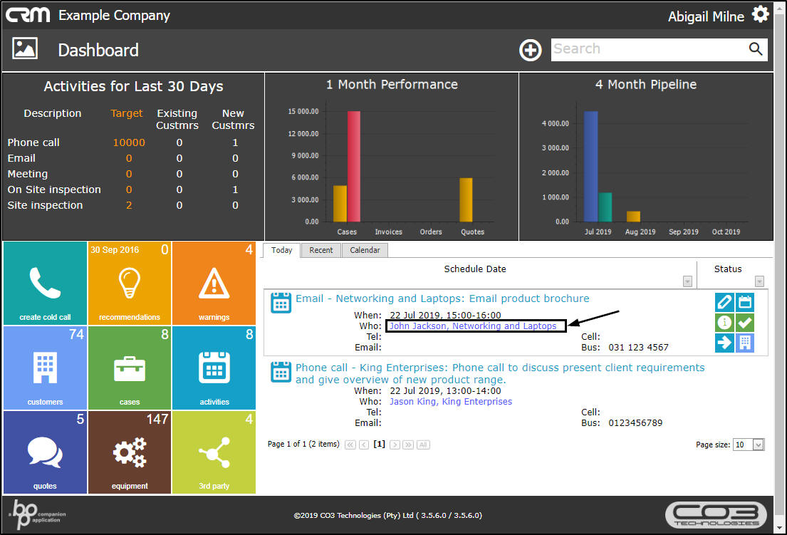Open the warnings tile
The image size is (787, 535).
pyautogui.click(x=214, y=283)
